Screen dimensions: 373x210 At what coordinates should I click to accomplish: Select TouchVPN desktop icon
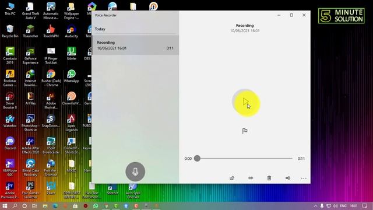51,31
